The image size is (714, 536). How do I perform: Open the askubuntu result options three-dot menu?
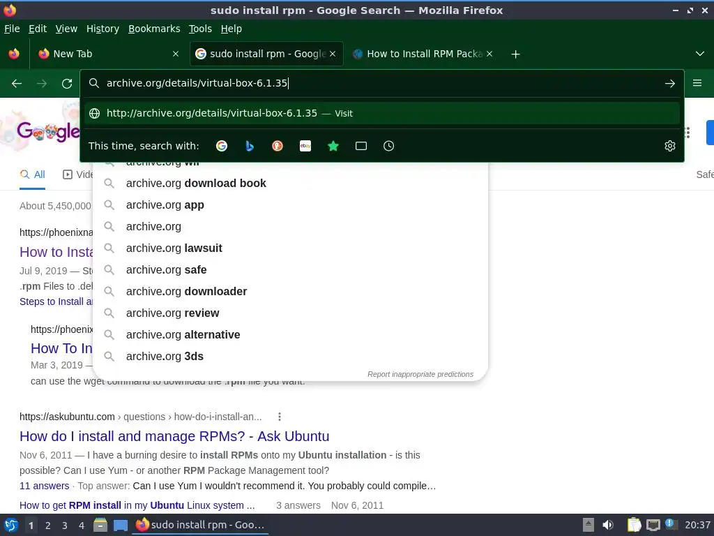tap(280, 417)
